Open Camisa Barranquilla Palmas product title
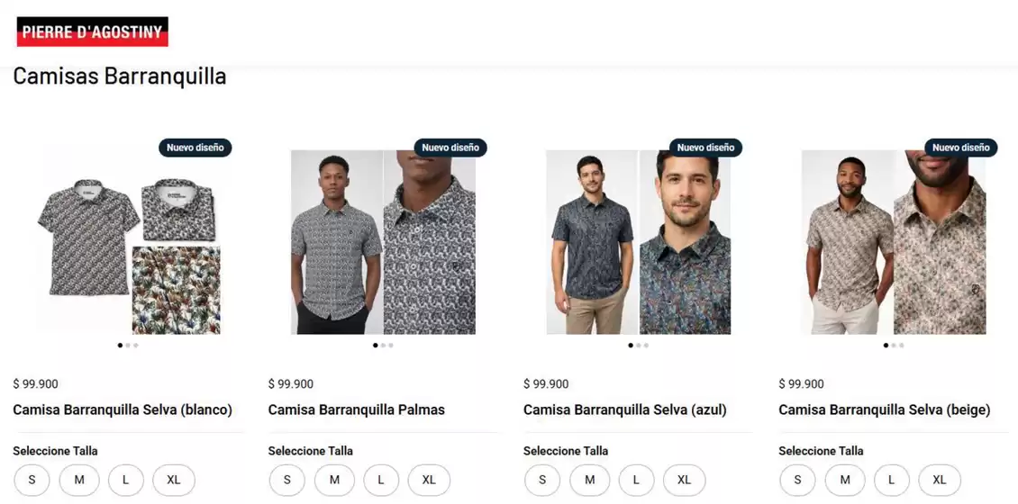 pos(357,409)
